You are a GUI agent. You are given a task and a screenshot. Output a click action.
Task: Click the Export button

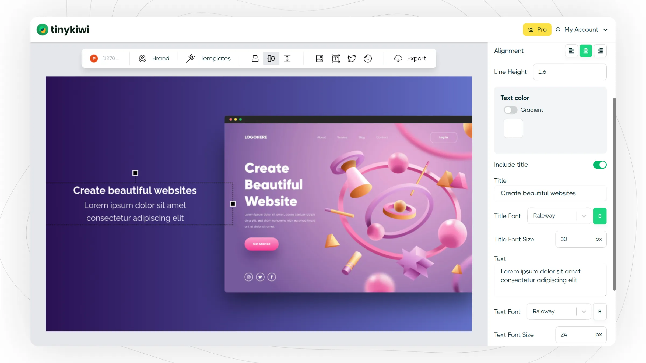pos(410,58)
